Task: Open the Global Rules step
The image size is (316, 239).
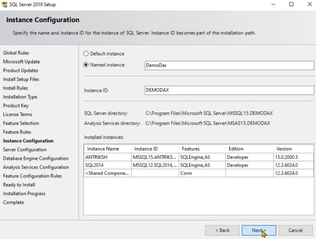Action: (16, 53)
